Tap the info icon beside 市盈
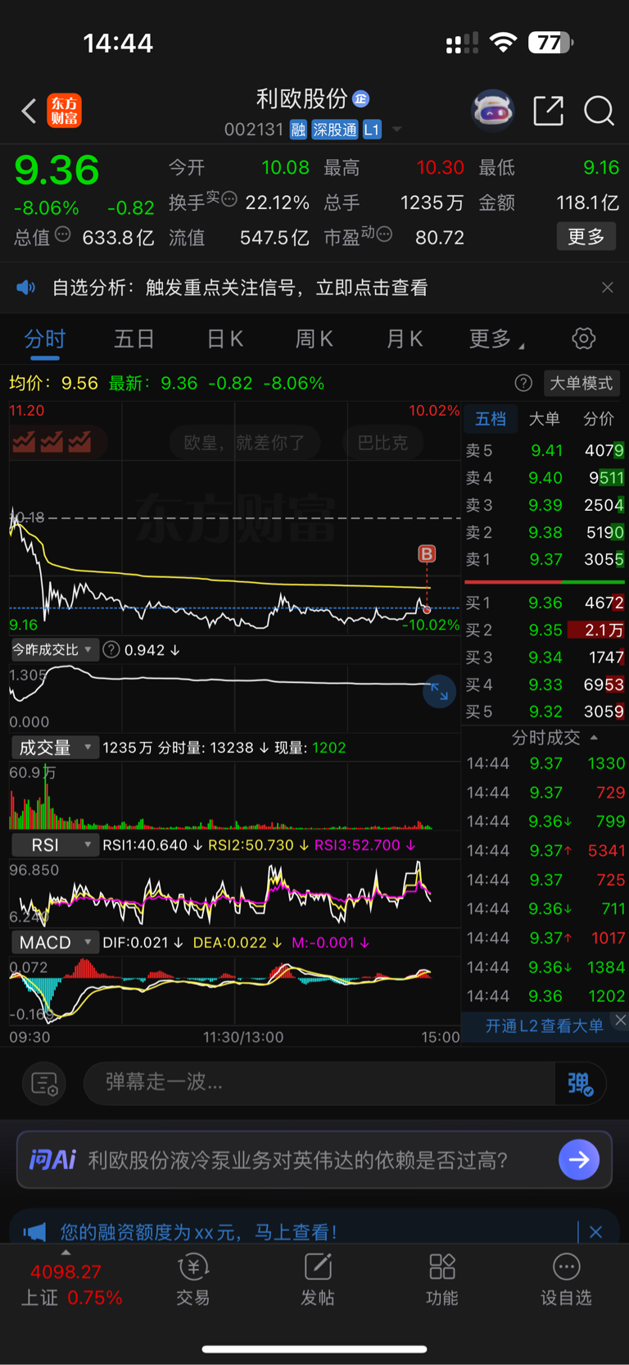The width and height of the screenshot is (629, 1365). pyautogui.click(x=384, y=235)
